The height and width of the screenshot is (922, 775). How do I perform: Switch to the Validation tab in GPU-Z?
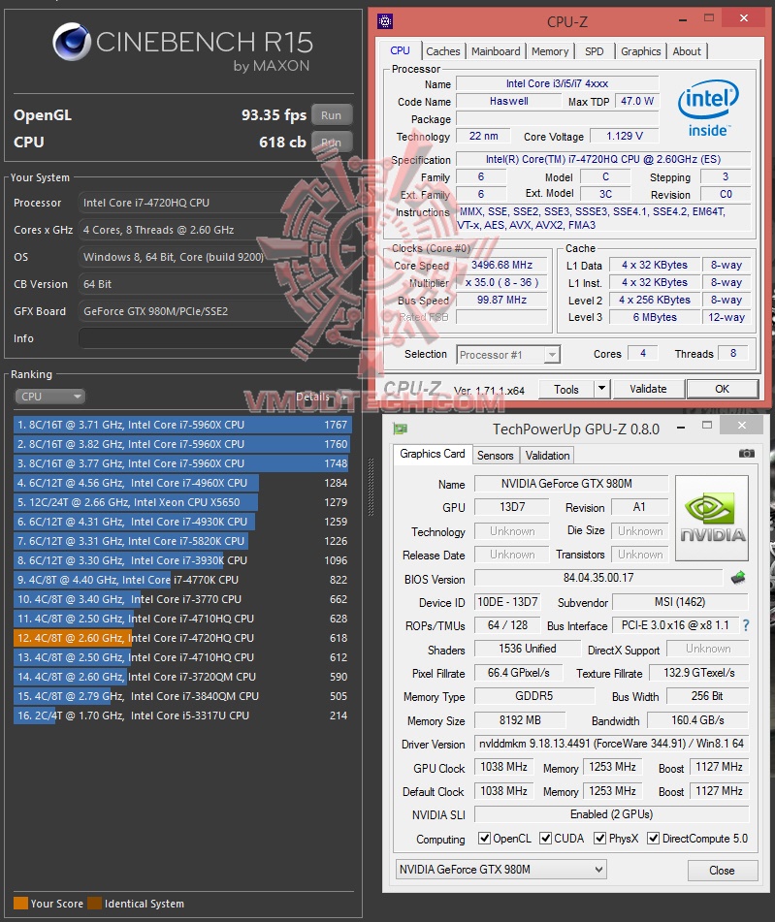(x=547, y=455)
